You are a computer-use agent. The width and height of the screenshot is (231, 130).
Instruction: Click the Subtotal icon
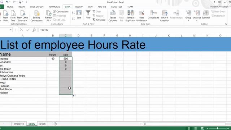coord(206,15)
